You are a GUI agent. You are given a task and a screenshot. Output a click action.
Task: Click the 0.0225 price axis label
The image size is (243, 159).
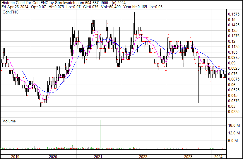tap(234, 112)
